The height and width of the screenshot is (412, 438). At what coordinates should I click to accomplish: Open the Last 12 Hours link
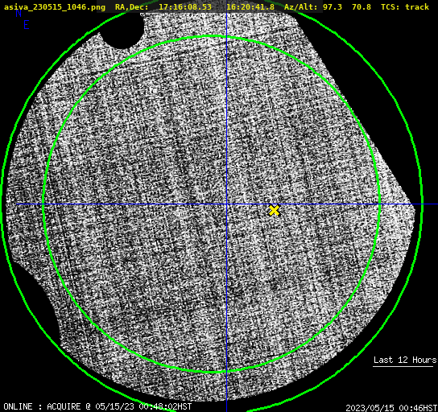coord(405,360)
